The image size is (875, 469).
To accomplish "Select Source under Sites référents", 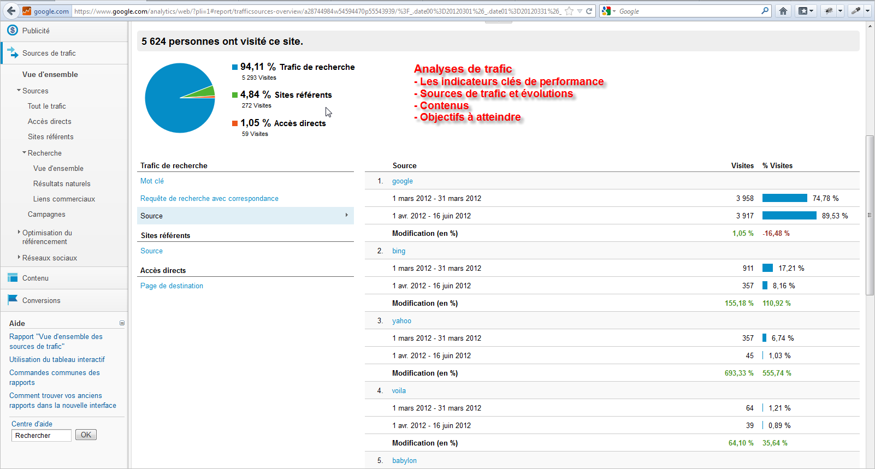I will [151, 251].
